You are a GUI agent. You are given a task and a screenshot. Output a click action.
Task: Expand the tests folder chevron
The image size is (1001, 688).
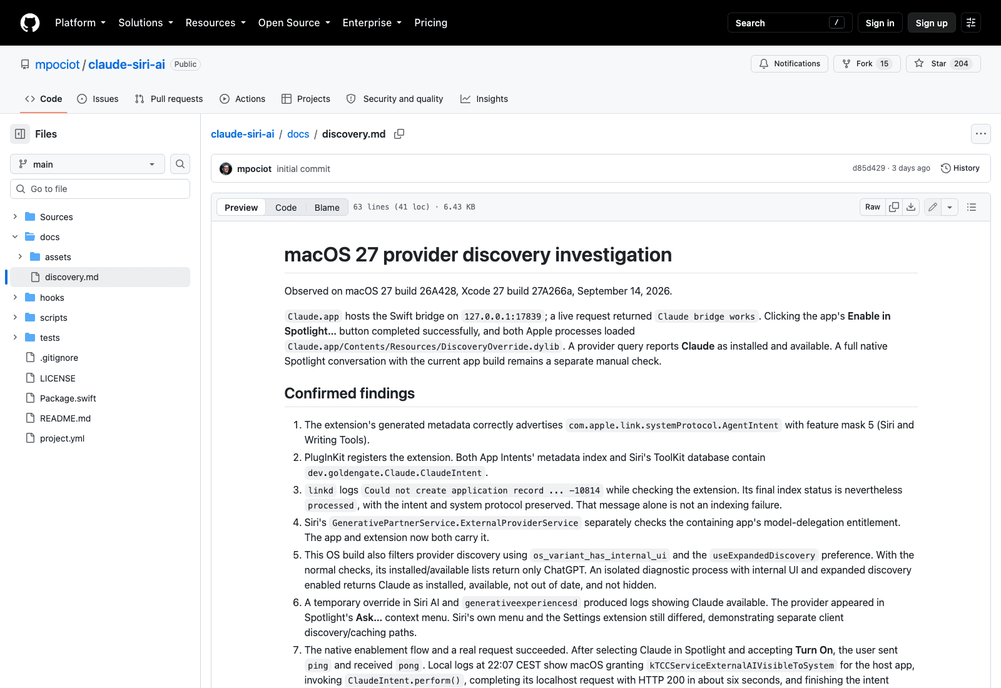pyautogui.click(x=15, y=337)
